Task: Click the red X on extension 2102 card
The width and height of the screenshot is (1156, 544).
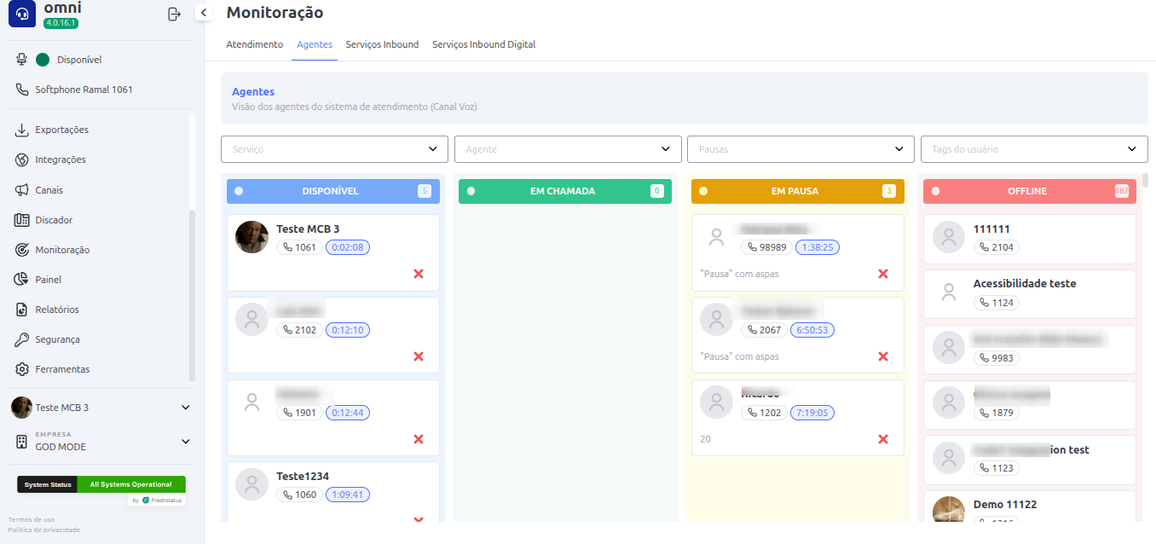Action: point(419,356)
